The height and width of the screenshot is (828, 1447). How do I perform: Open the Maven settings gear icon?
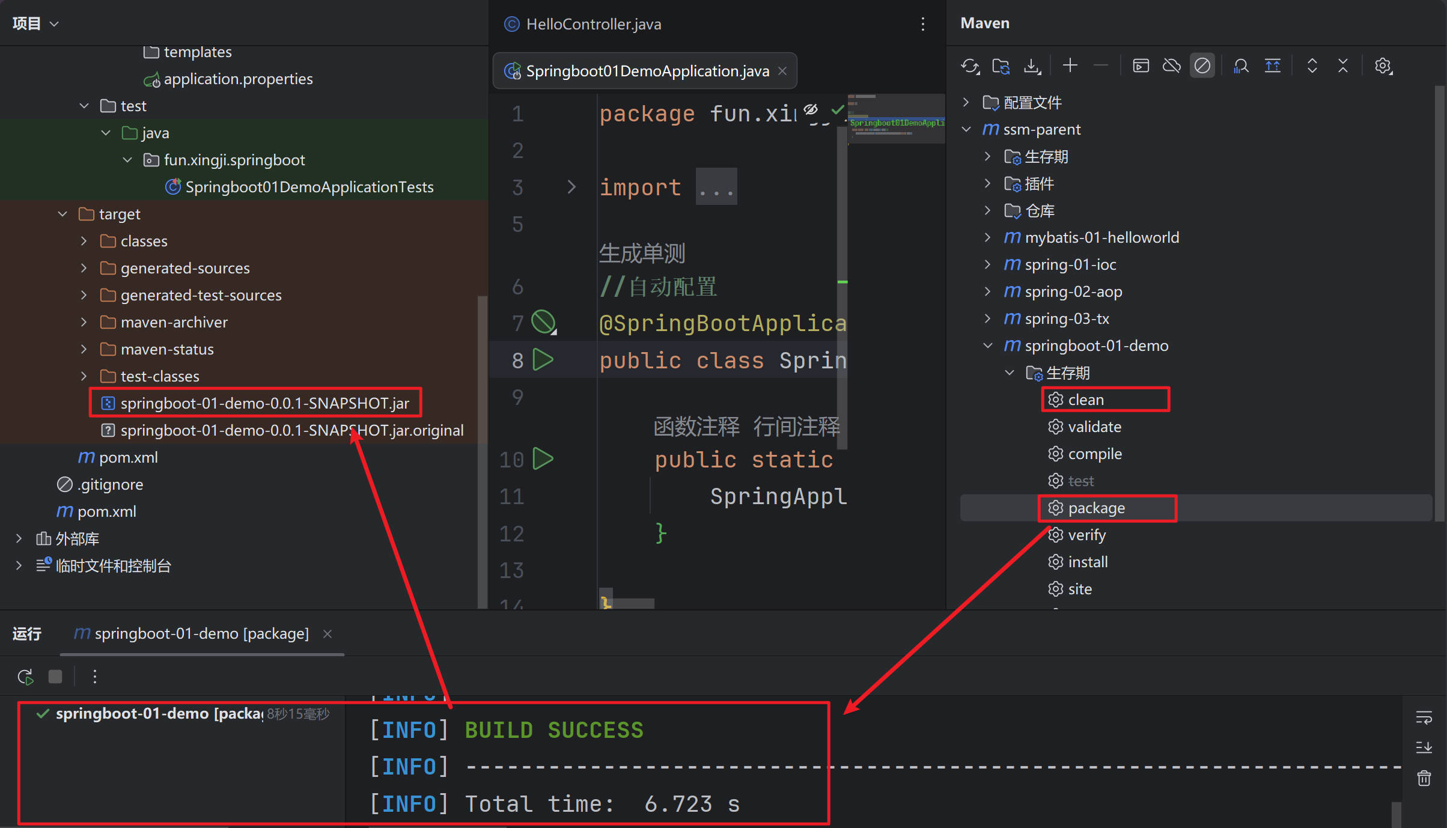click(1383, 65)
